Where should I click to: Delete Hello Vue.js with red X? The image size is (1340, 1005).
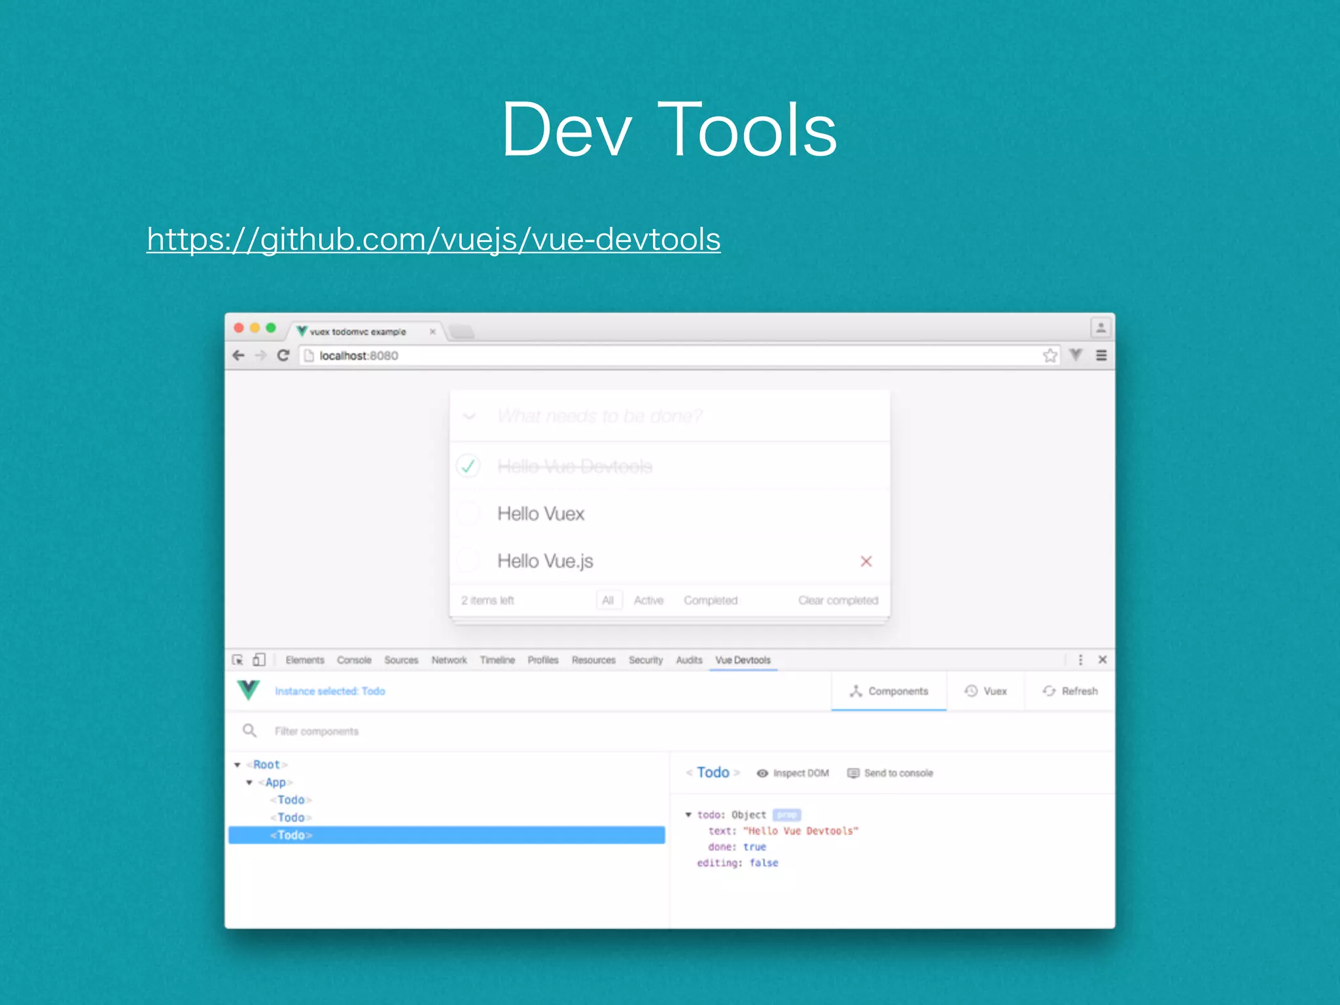866,561
